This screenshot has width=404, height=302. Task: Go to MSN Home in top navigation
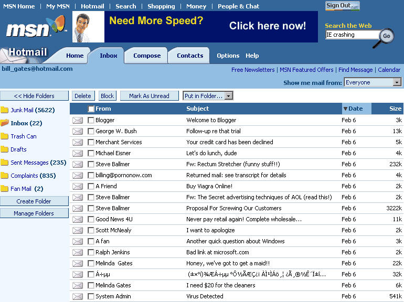[x=19, y=6]
